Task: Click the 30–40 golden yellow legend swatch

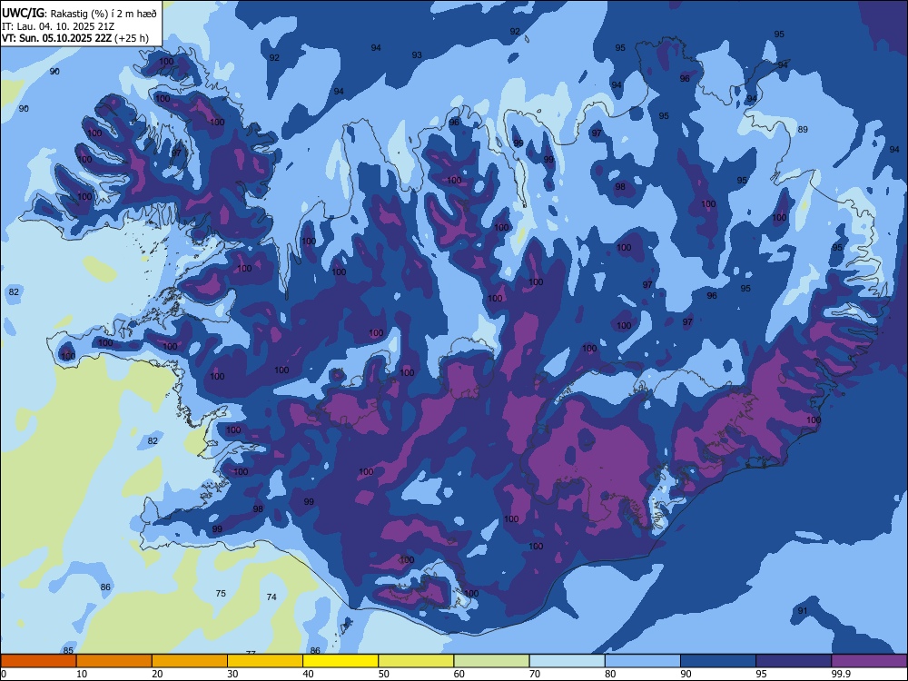Action: coord(265,661)
